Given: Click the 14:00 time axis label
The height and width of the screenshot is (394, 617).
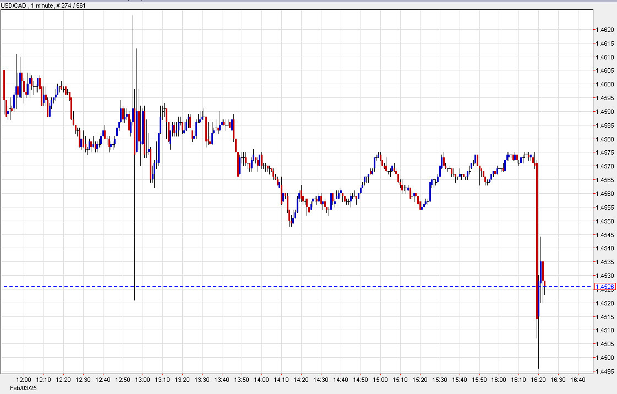Looking at the screenshot, I should click(261, 380).
